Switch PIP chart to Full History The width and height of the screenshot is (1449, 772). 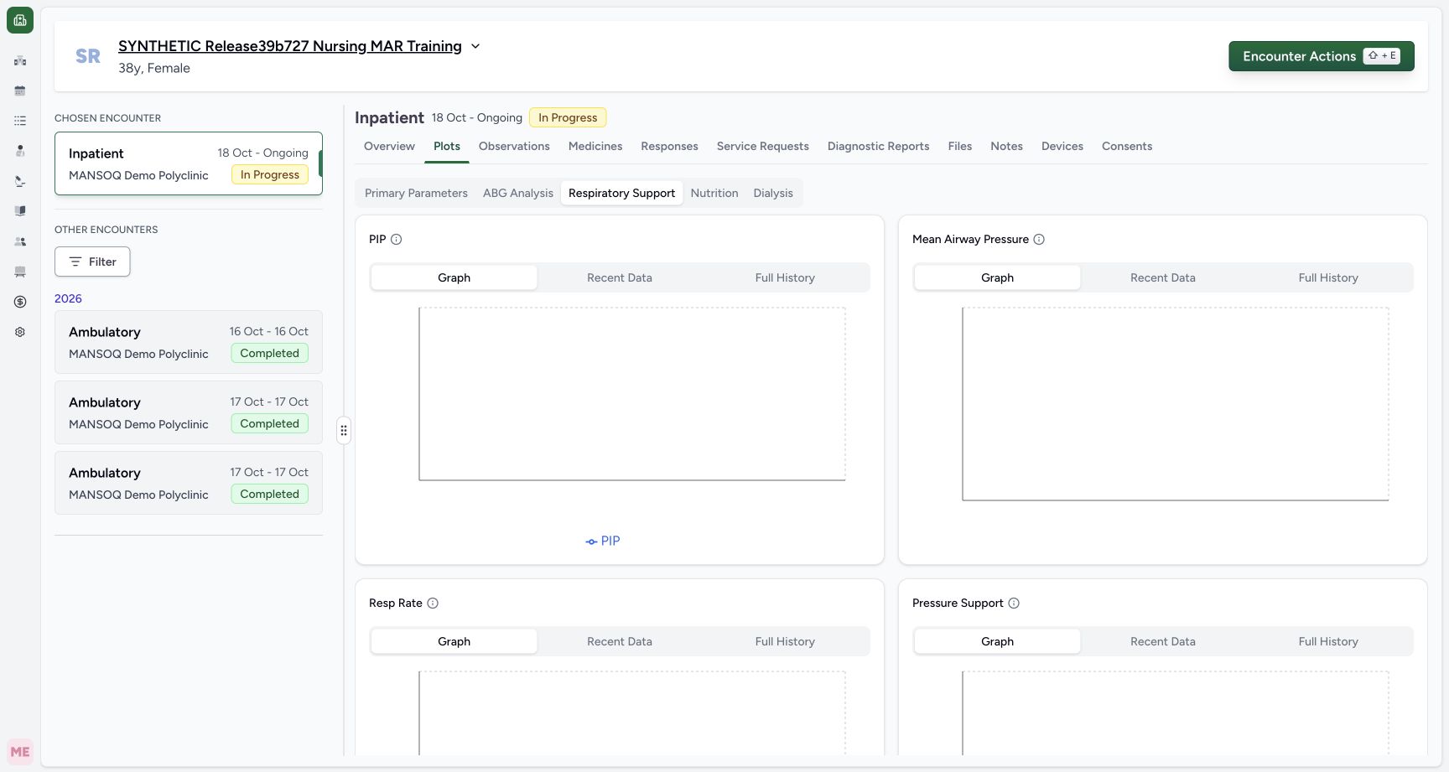point(785,277)
